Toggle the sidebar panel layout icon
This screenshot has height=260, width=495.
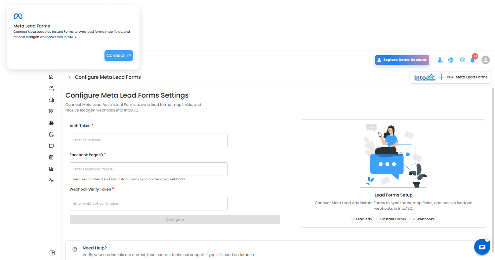click(52, 253)
